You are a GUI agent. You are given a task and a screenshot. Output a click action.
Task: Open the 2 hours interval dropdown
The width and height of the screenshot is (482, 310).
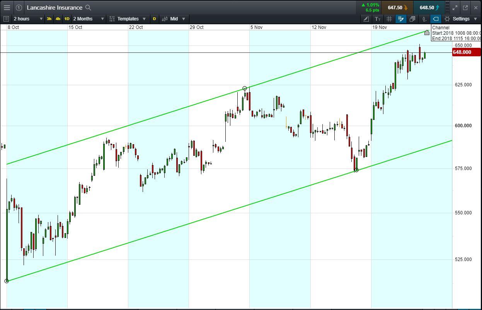pos(28,19)
